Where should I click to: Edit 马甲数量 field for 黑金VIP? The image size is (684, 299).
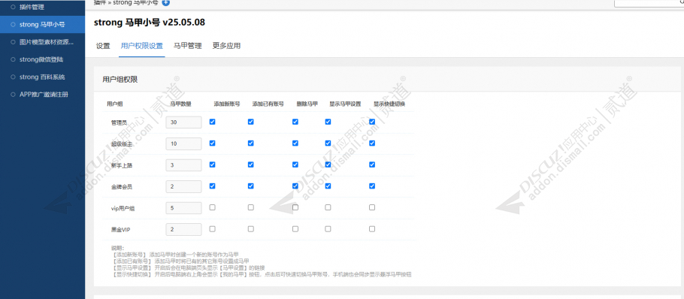(183, 229)
